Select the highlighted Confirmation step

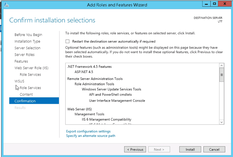click(x=25, y=101)
